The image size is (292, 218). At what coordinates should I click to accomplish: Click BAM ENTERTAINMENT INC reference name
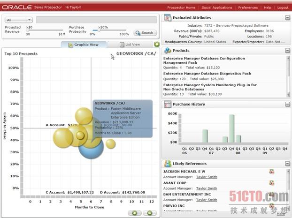pos(187,195)
